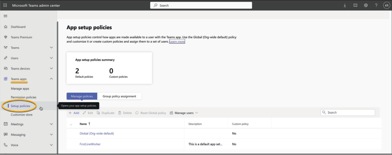This screenshot has width=392, height=155.
Task: Open the settings gear icon
Action: click(366, 5)
